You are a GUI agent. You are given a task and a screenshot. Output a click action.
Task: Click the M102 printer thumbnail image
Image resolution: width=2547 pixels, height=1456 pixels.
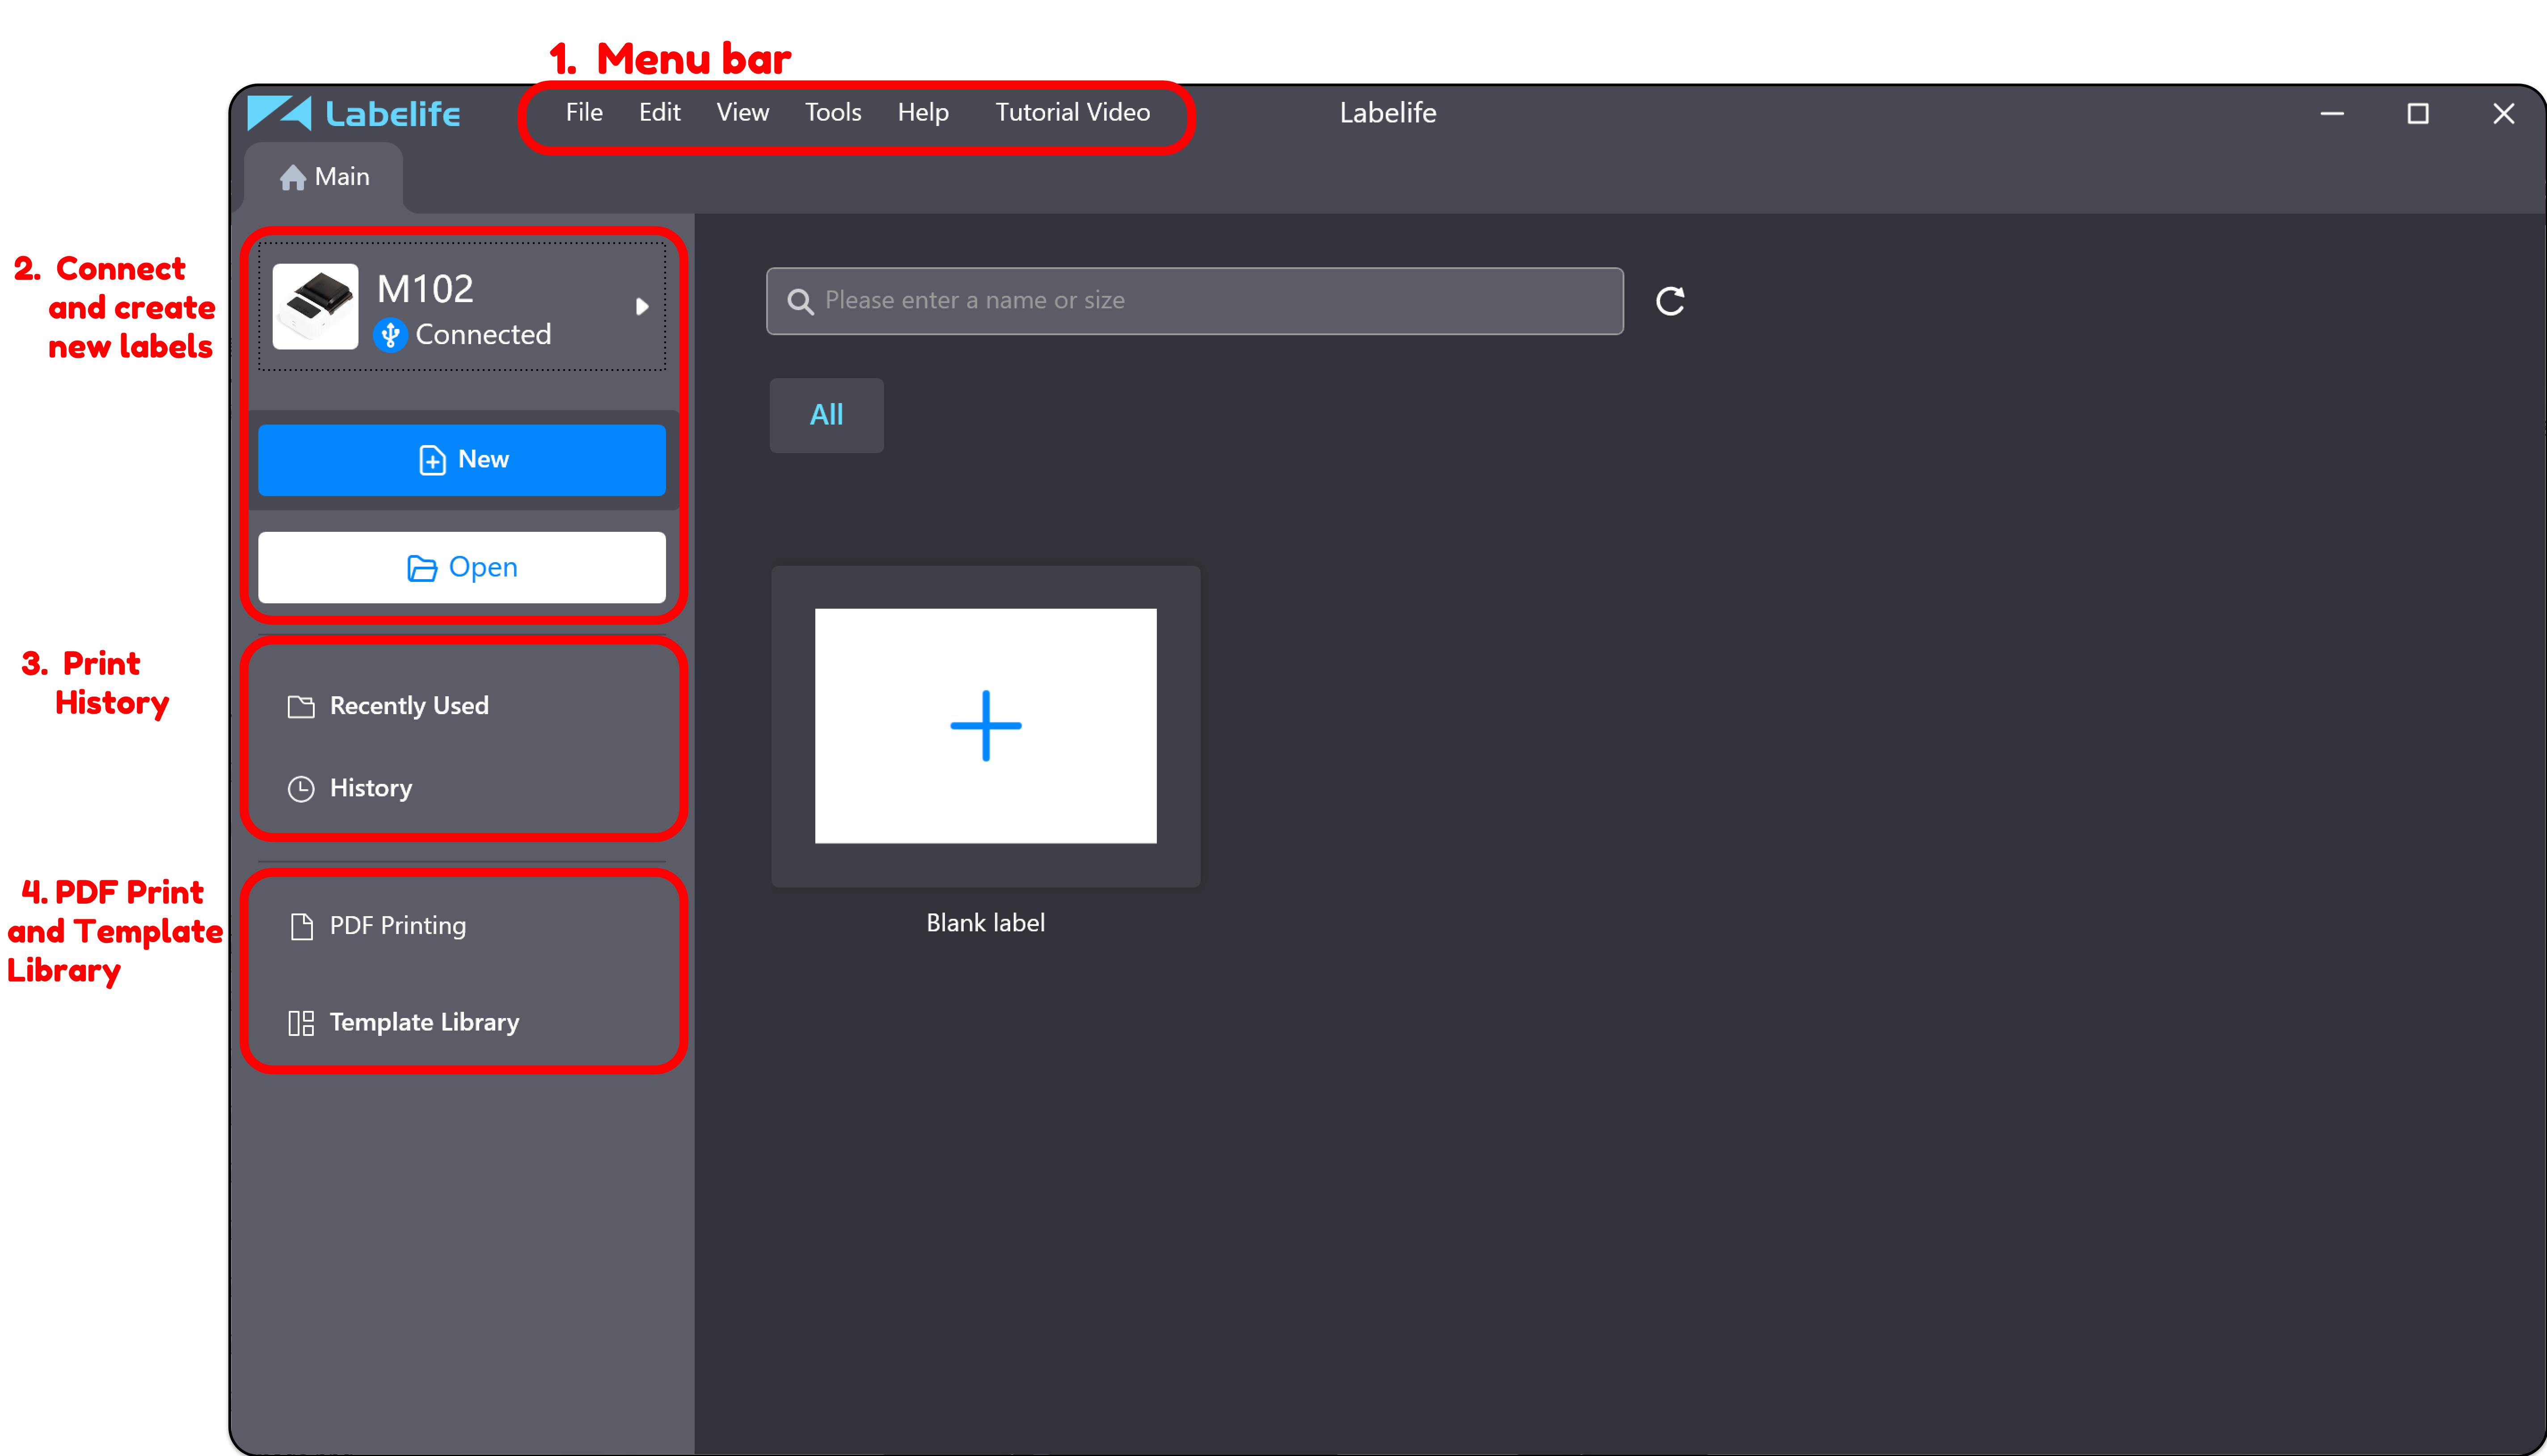[x=315, y=306]
